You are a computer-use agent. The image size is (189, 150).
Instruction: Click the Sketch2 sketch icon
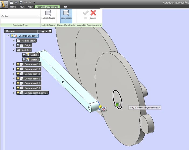coord(28,59)
